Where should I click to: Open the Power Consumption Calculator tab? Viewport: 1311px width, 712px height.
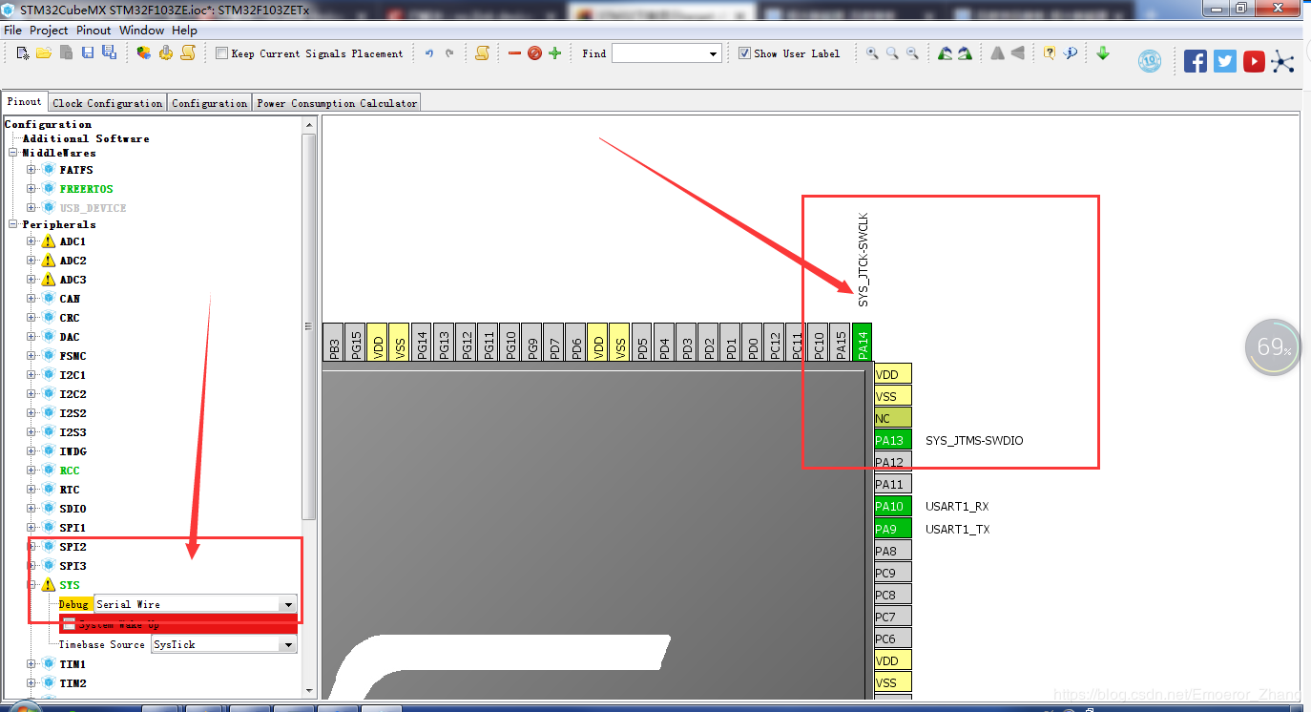pyautogui.click(x=337, y=103)
